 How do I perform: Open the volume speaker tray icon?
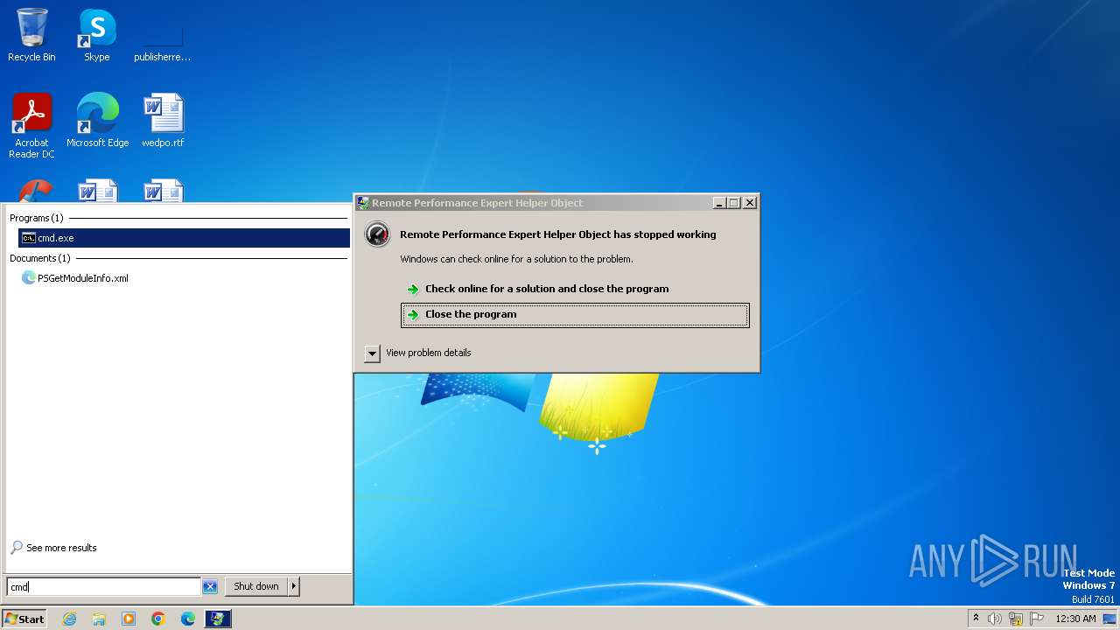point(995,619)
